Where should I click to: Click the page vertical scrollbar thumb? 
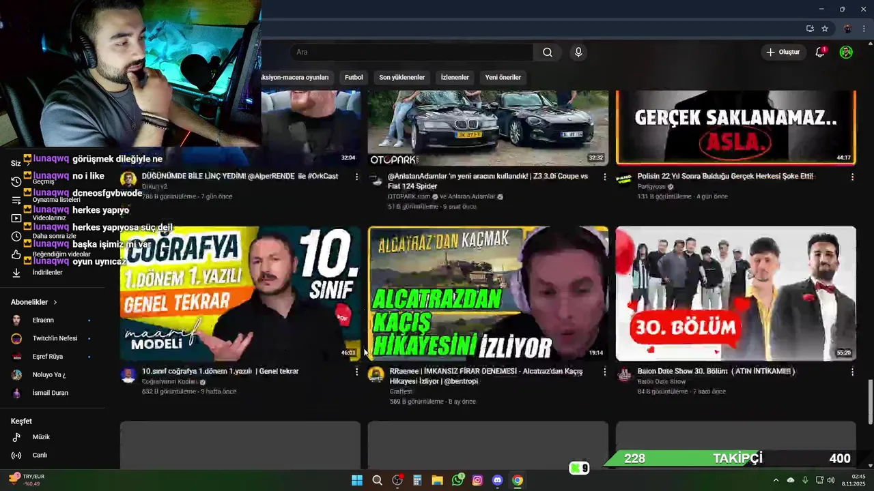(x=870, y=402)
